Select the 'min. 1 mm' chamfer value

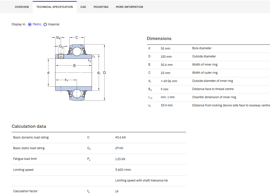[168, 97]
